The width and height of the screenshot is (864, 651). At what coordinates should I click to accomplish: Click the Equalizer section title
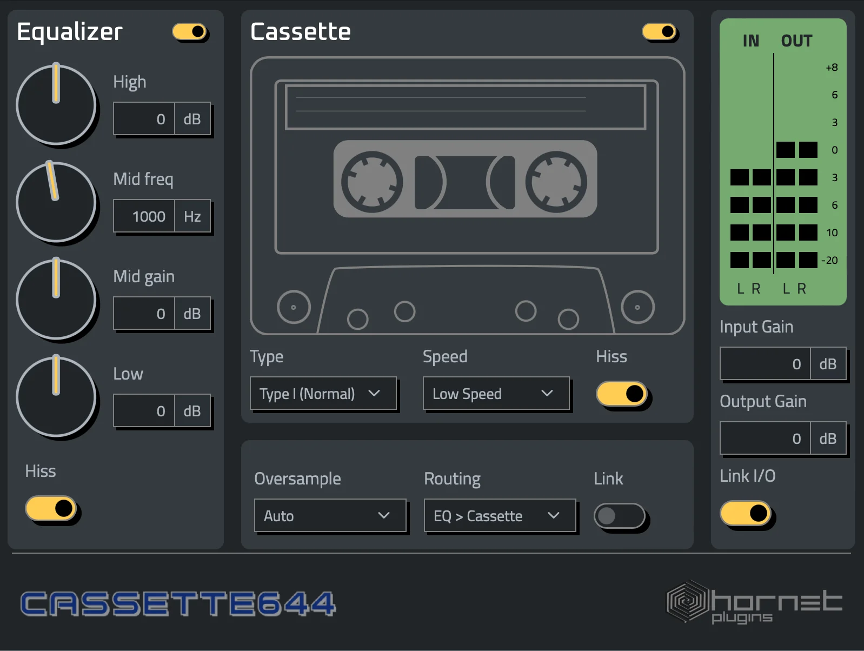tap(70, 32)
